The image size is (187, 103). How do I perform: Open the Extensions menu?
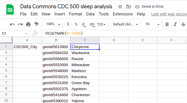123,14
